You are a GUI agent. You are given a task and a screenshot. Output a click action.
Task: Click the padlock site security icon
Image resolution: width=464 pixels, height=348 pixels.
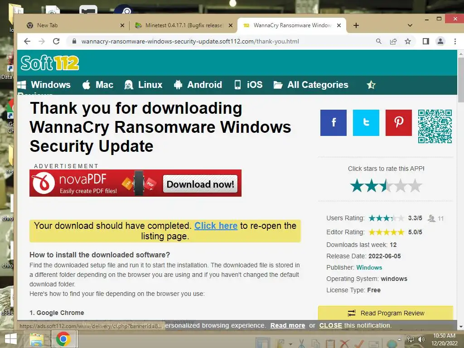74,41
